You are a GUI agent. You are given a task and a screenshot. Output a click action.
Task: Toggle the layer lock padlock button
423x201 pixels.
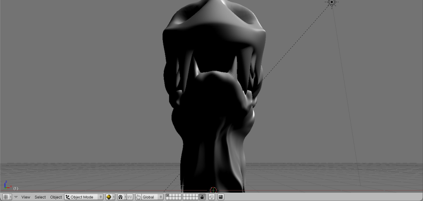coord(202,197)
